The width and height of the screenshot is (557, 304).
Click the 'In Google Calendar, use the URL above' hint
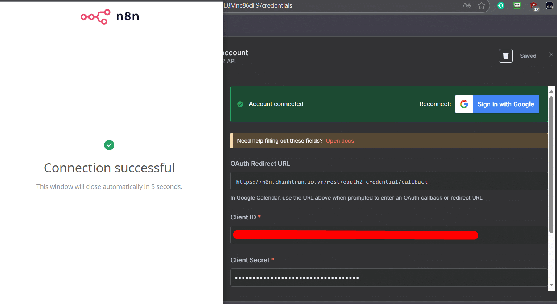[356, 198]
